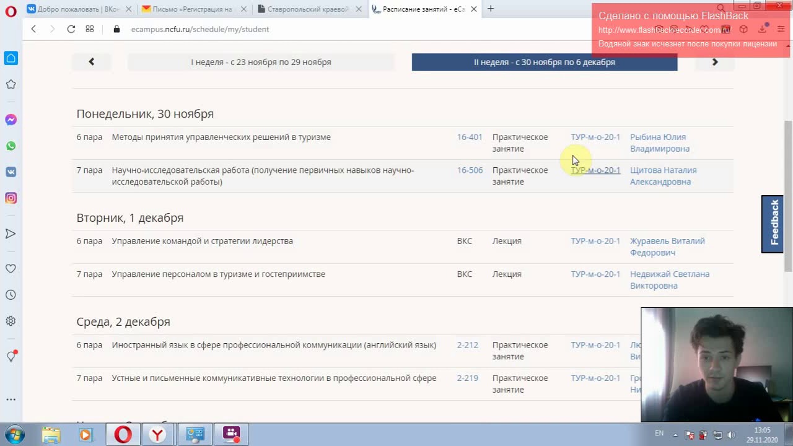This screenshot has height=446, width=793.
Task: Close the 'Расписание занятий' tab
Action: point(474,9)
